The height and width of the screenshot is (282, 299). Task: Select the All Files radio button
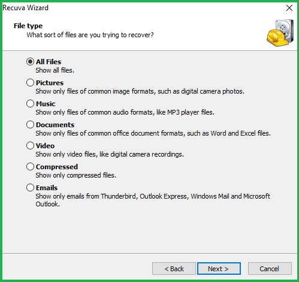click(30, 62)
